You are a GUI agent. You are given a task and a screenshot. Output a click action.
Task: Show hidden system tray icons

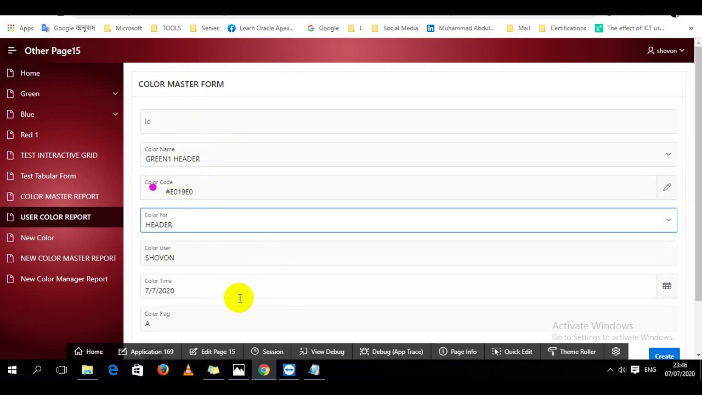610,370
